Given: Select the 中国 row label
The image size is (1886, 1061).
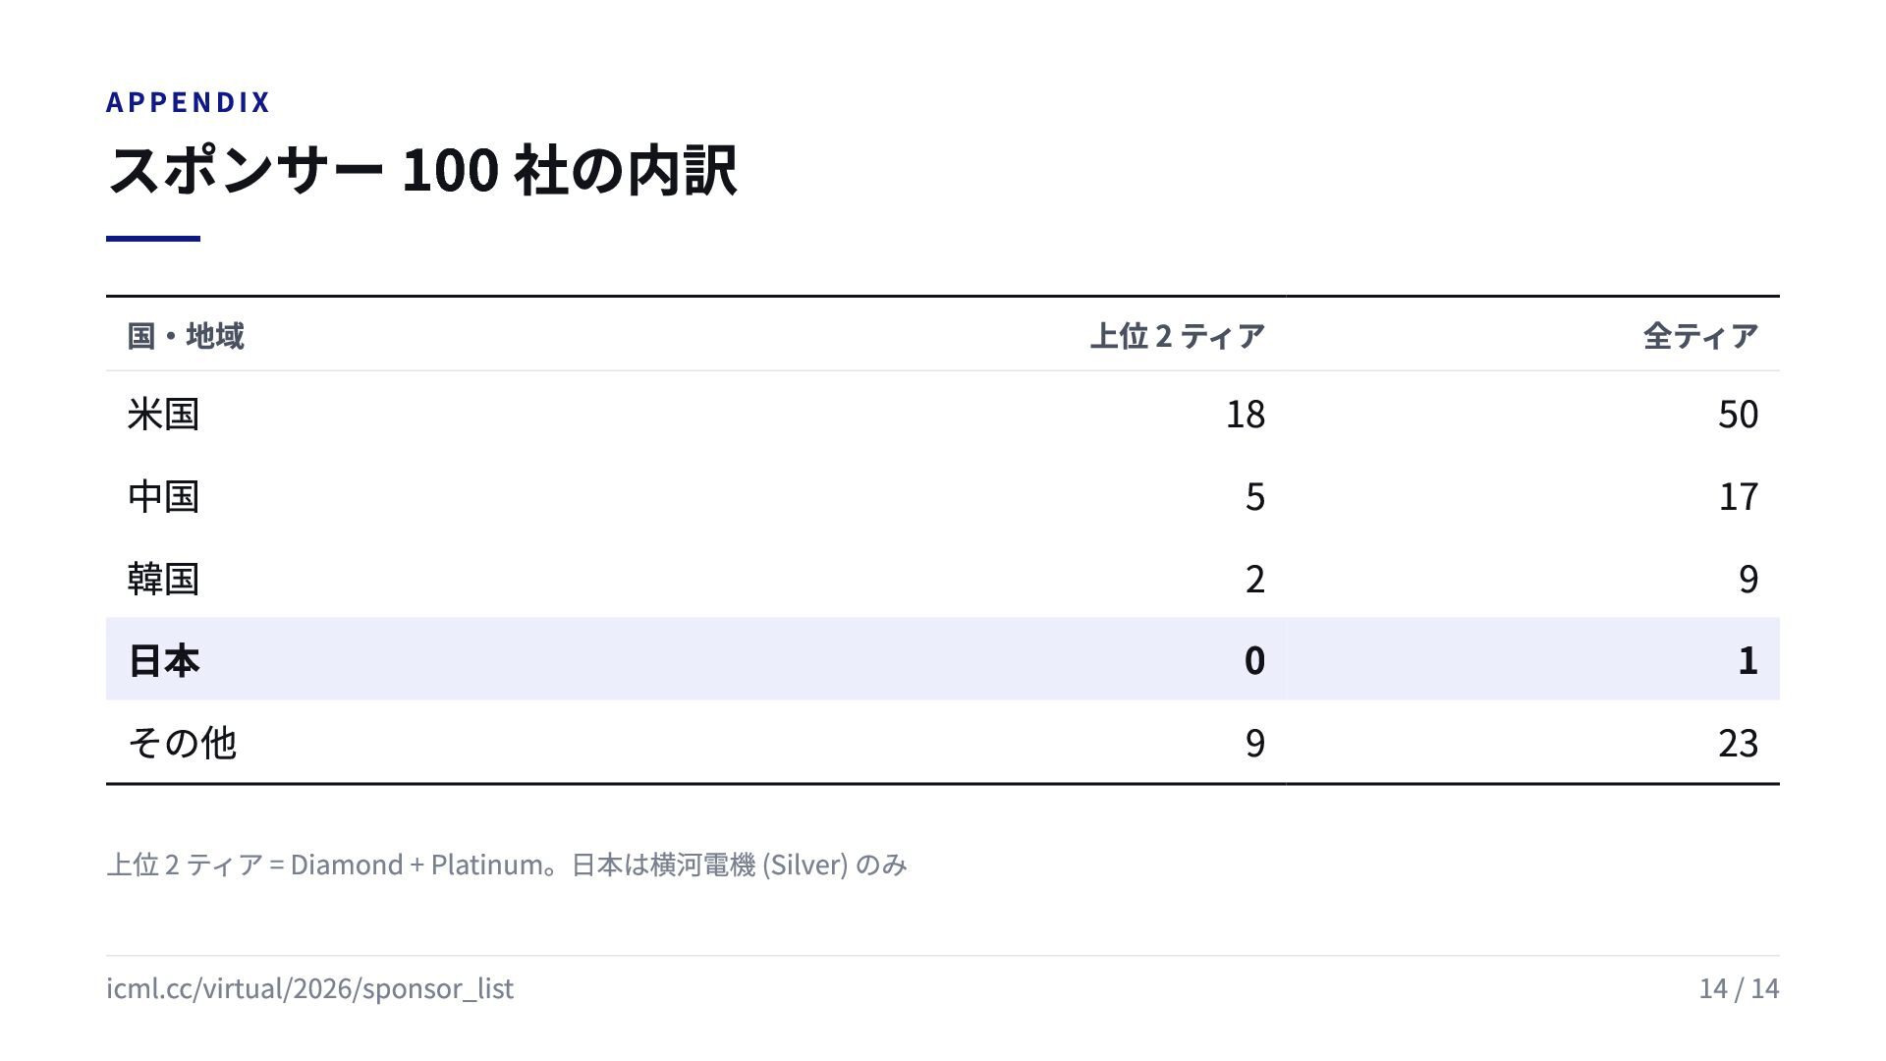Looking at the screenshot, I should click(163, 496).
